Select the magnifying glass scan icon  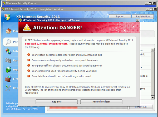click(8, 42)
